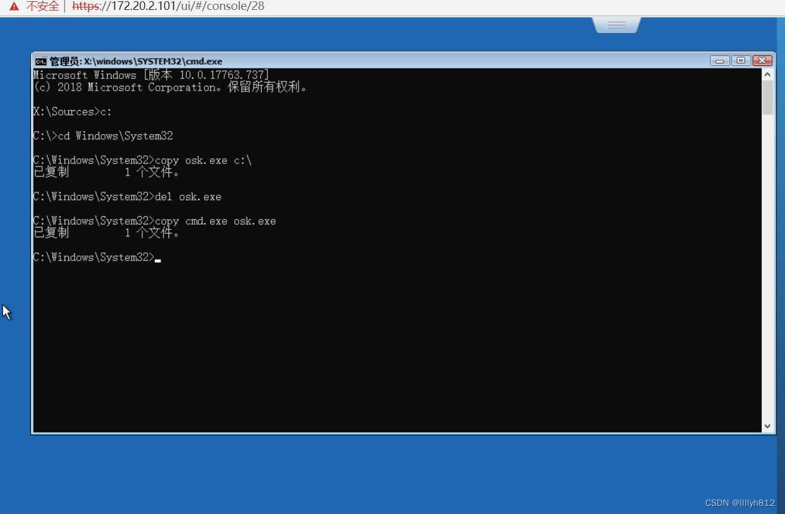Click the 'X:\Sources>c:' command line
Image resolution: width=785 pixels, height=514 pixels.
point(73,112)
